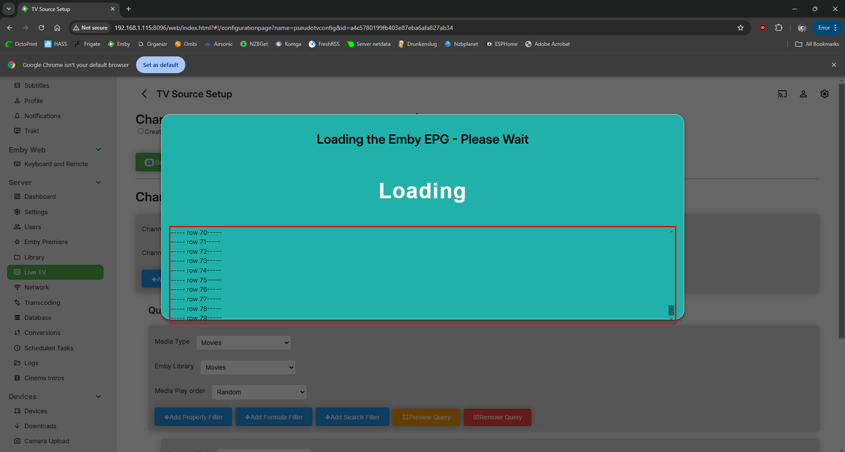
Task: Open the Media Type dropdown
Action: point(244,343)
